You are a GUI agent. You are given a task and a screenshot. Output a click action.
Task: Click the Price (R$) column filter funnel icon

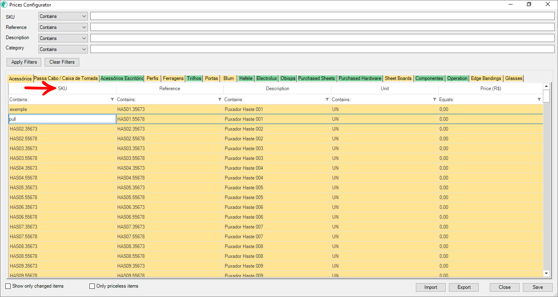point(539,100)
